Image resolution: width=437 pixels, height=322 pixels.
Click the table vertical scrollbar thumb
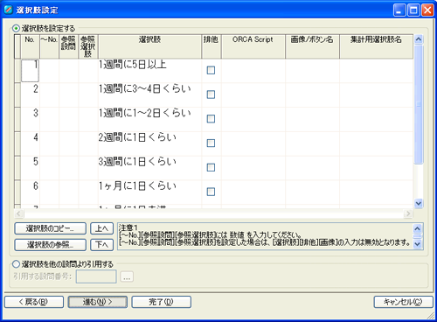pyautogui.click(x=419, y=104)
